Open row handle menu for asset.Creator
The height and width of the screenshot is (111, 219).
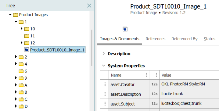coord(105,84)
